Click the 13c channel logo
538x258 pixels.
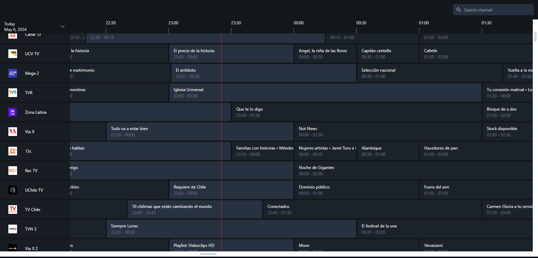[13, 151]
